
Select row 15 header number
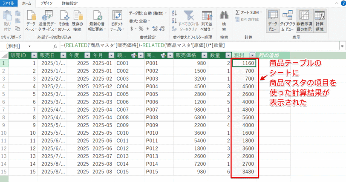4,172
